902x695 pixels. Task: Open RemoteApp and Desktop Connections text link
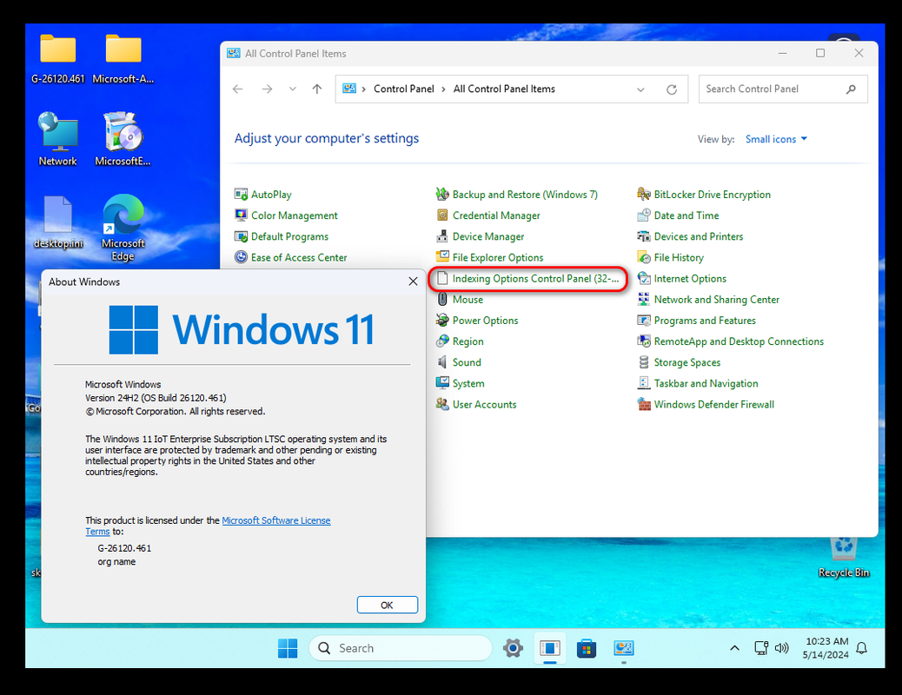(739, 341)
